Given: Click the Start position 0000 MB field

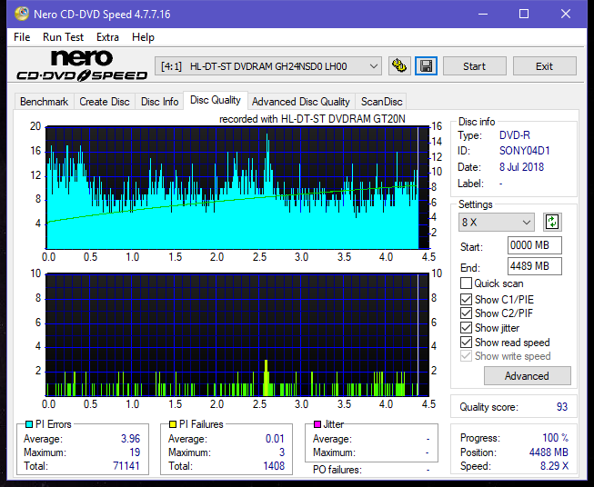Looking at the screenshot, I should pos(534,245).
